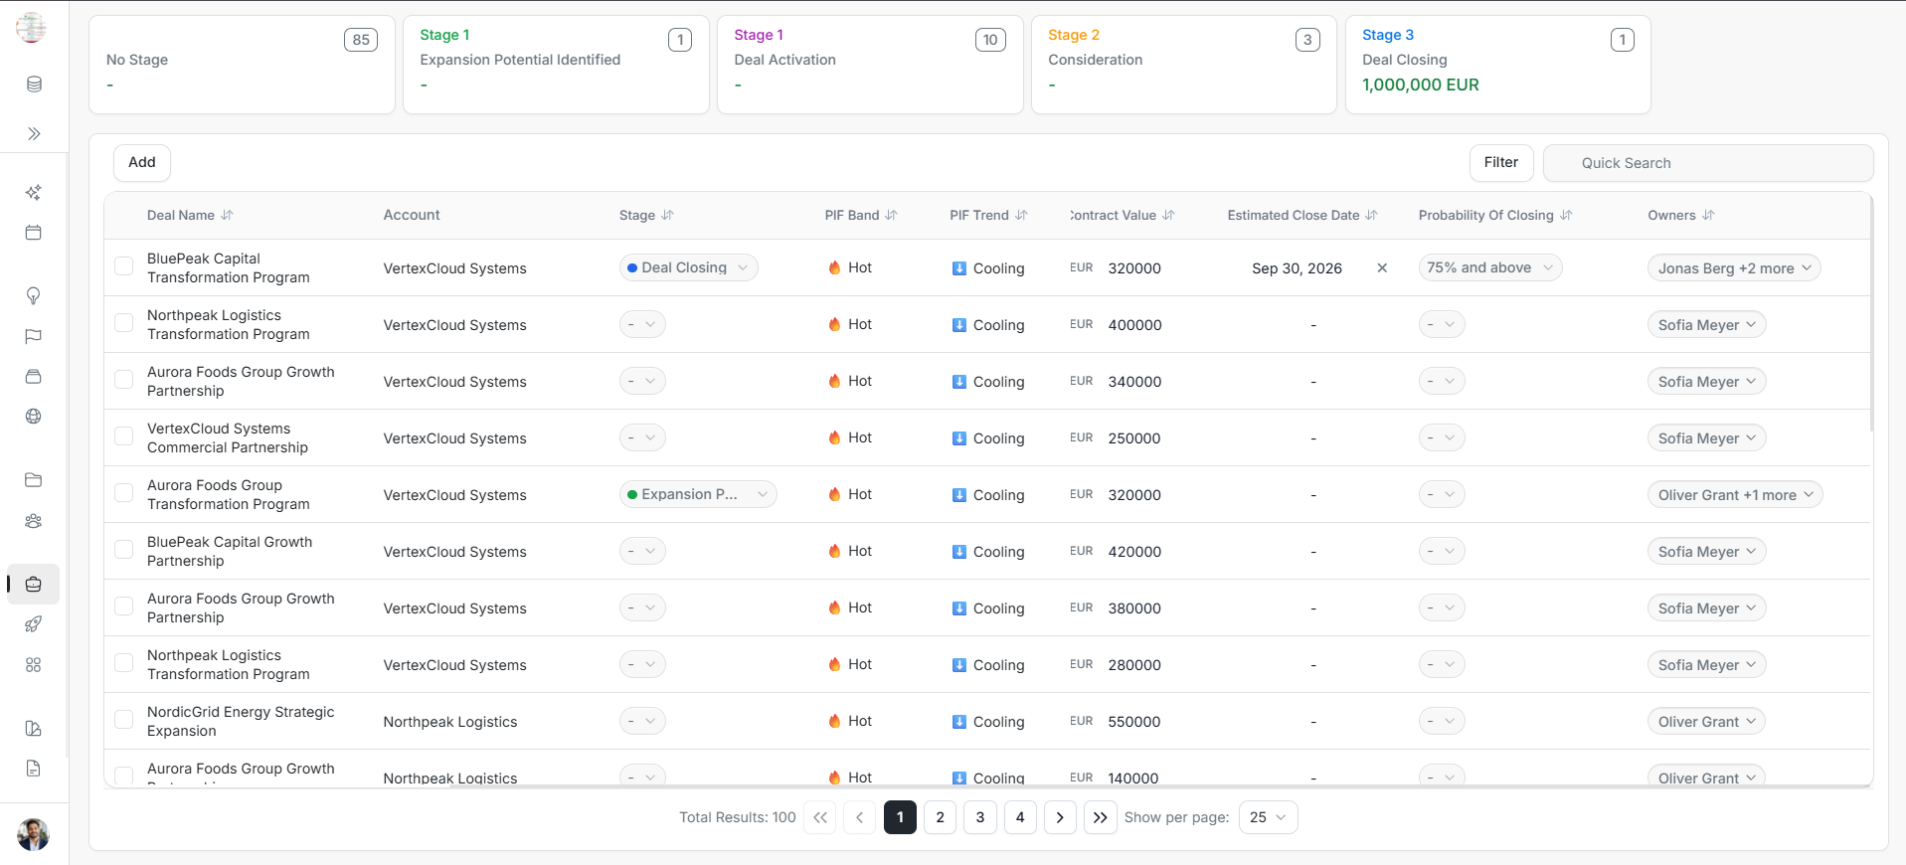Screen dimensions: 1906x865
Task: Select the Expansion Potential Identified stage card
Action: tap(556, 65)
